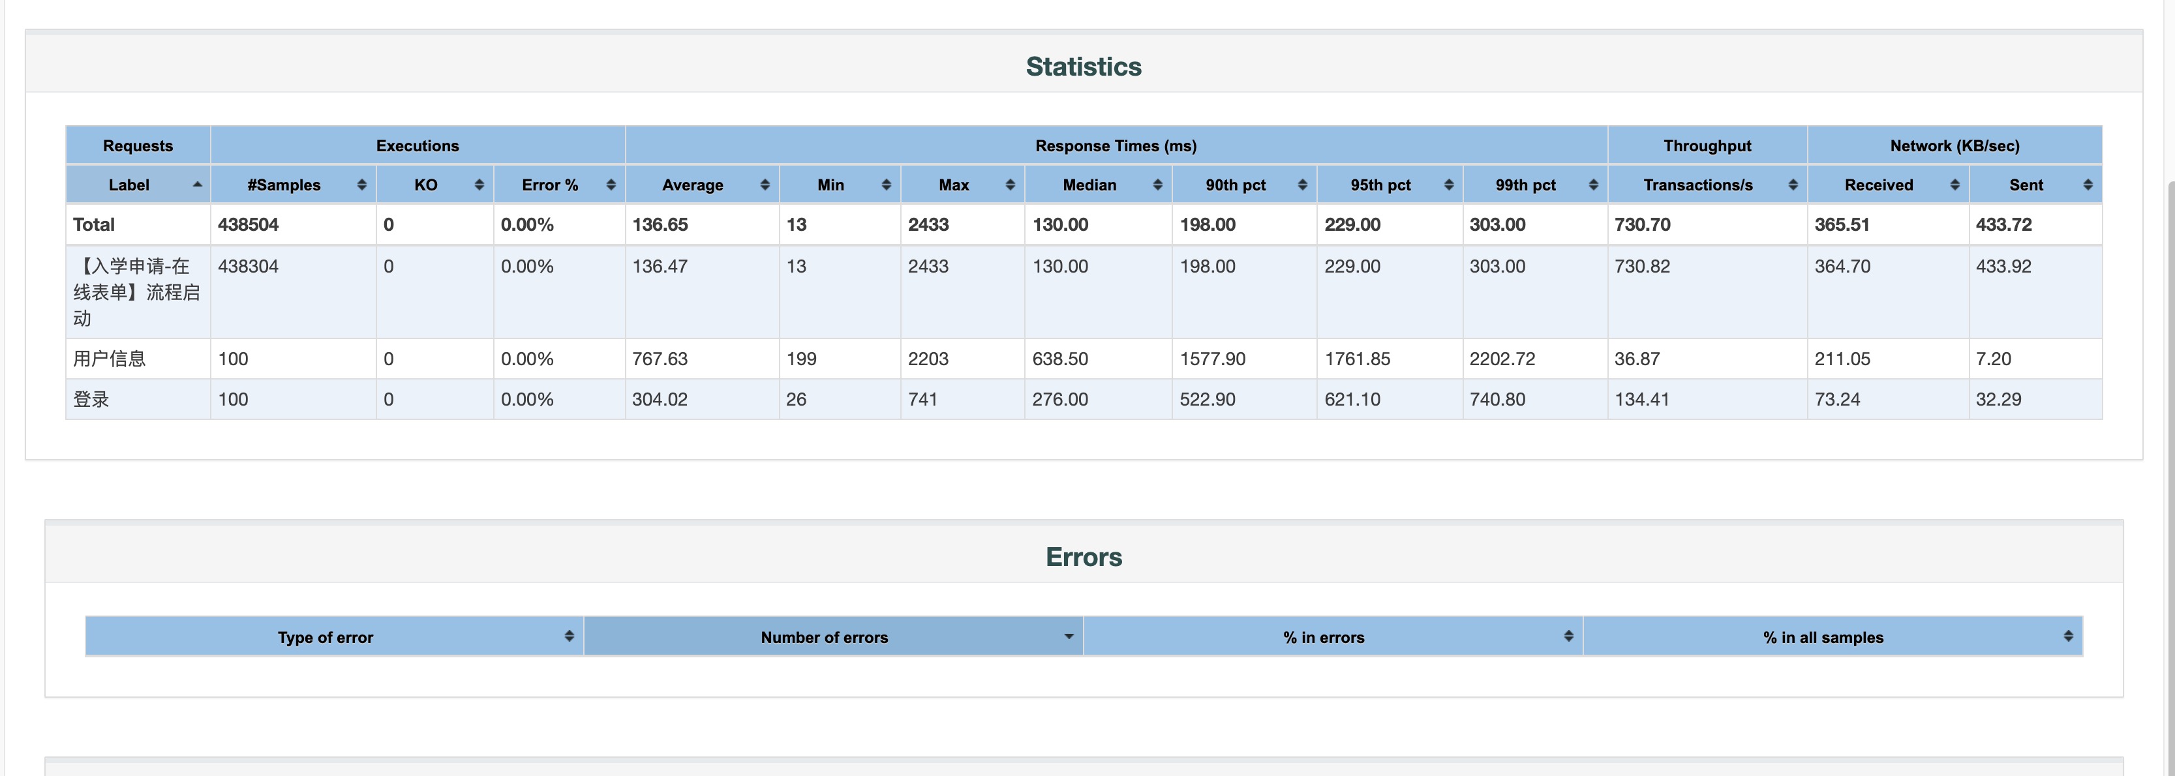Click Total sent value 433.72
The width and height of the screenshot is (2175, 776).
[2003, 224]
